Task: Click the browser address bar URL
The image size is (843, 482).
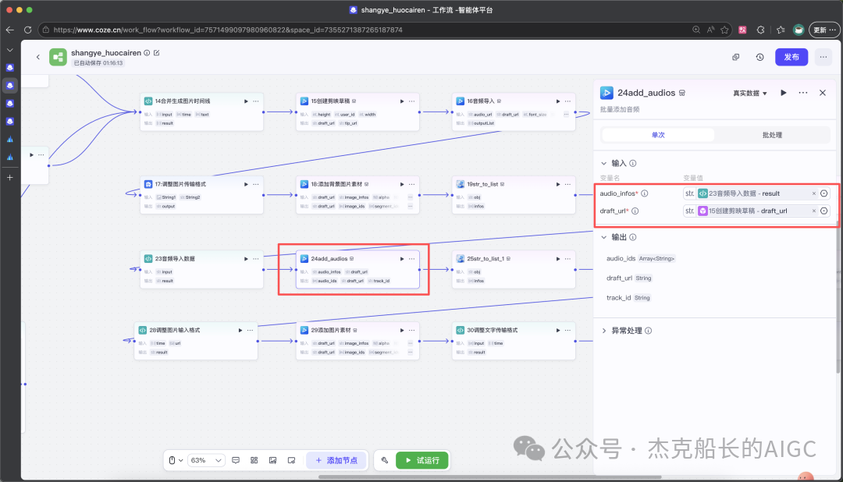Action: [228, 30]
